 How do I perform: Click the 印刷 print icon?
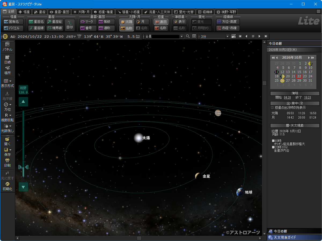point(8,163)
